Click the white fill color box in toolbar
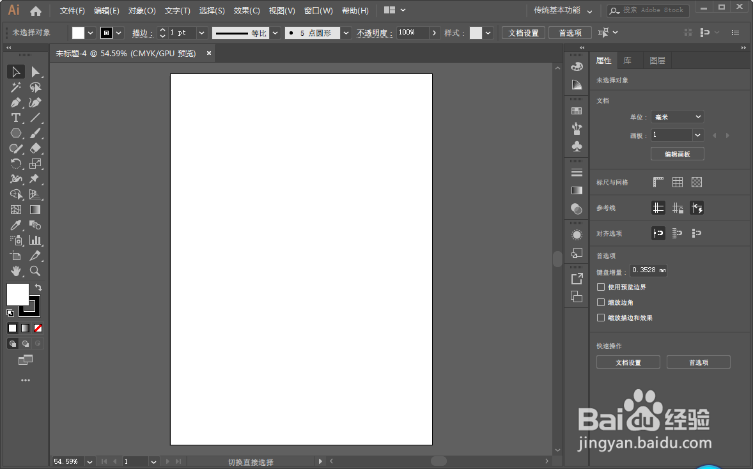Screen dimensions: 753x469 (x=17, y=294)
